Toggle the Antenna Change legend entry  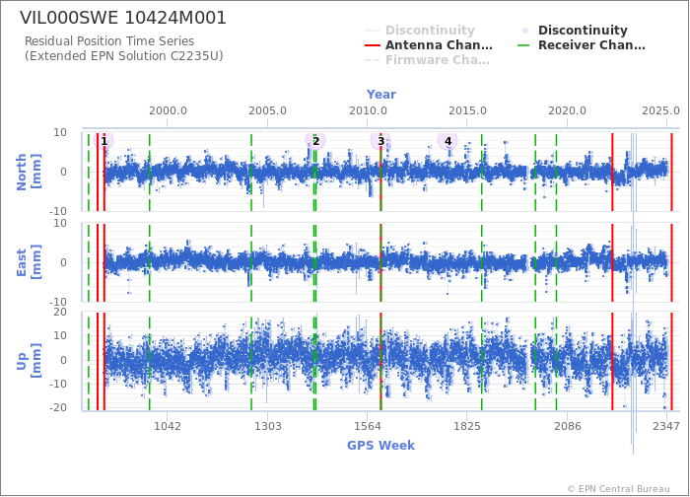coord(429,45)
